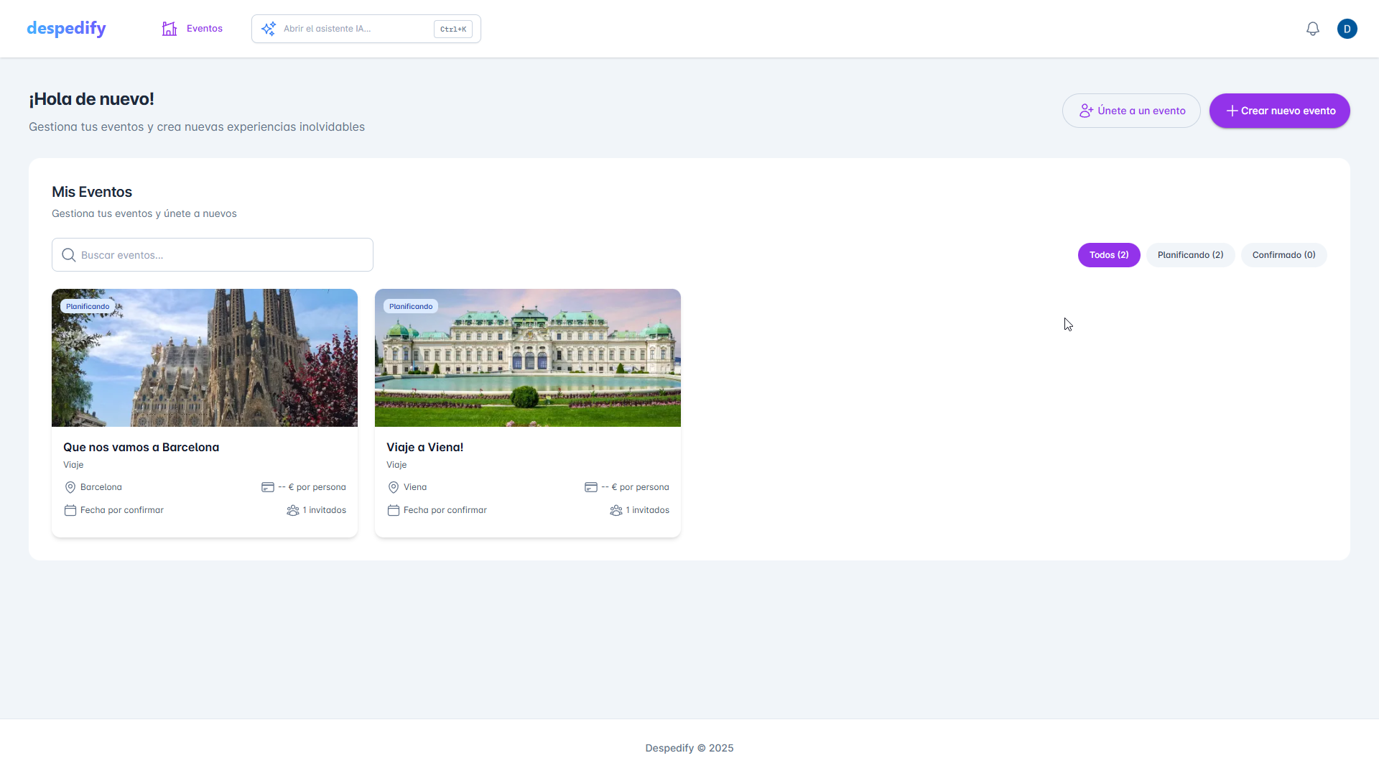Open notifications with the bell icon

point(1313,29)
